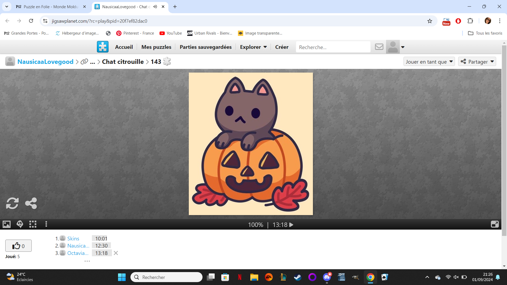Click the Recherche search field
This screenshot has width=507, height=285.
tap(333, 47)
